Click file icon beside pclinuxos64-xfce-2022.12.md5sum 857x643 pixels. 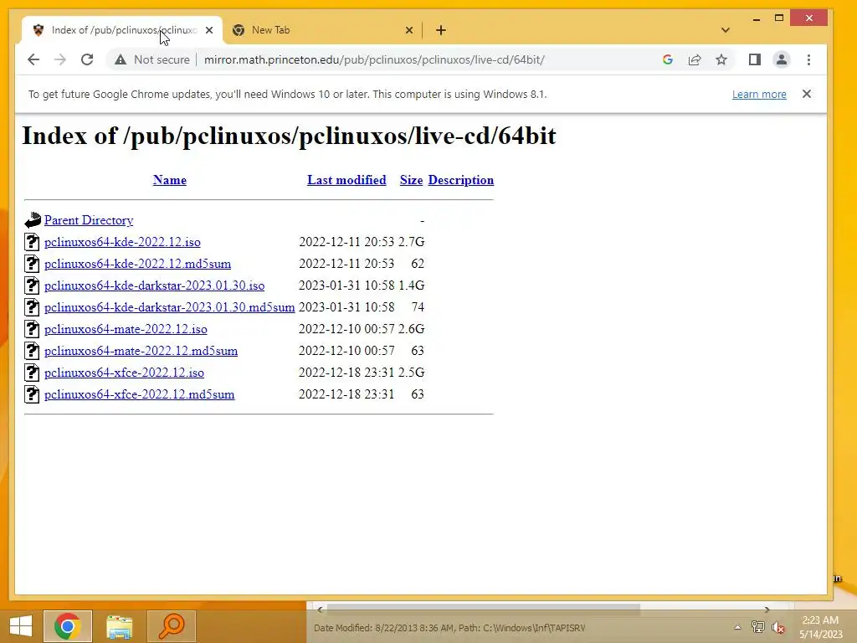pyautogui.click(x=33, y=394)
